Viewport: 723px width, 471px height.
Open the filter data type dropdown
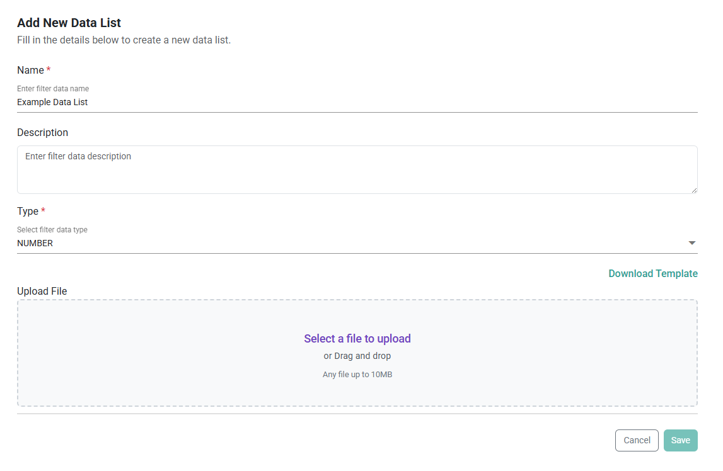point(357,243)
